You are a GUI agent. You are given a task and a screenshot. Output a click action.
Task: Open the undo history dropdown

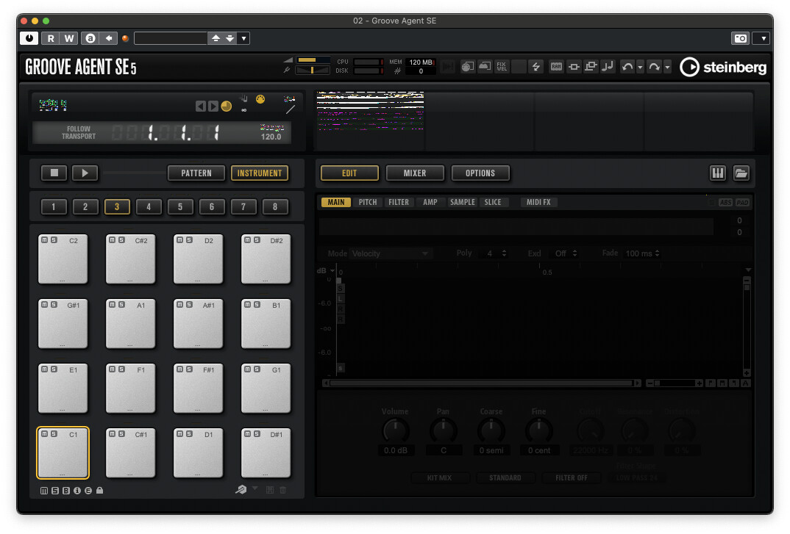coord(641,67)
